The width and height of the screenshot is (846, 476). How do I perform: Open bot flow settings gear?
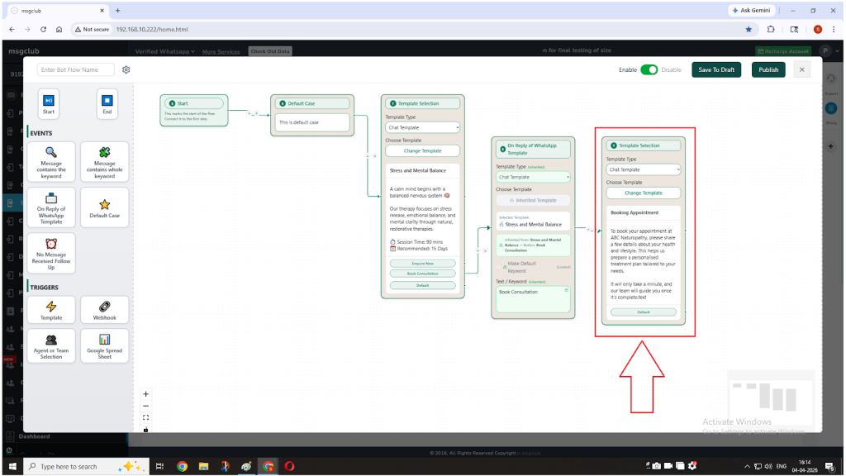pyautogui.click(x=126, y=70)
